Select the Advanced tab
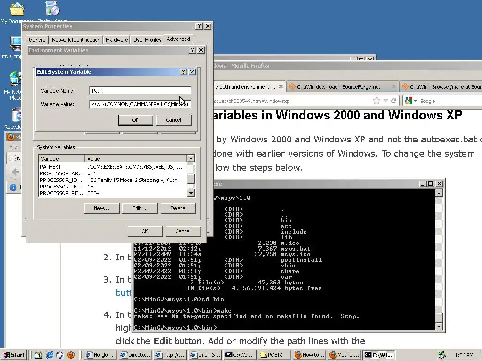Screen dimensions: 482x361 [178, 39]
